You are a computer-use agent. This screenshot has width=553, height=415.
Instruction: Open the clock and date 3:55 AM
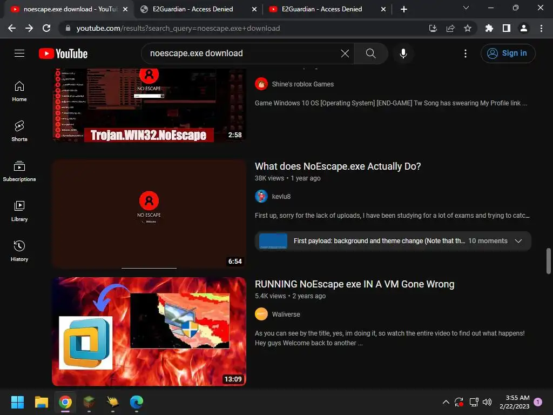[515, 402]
